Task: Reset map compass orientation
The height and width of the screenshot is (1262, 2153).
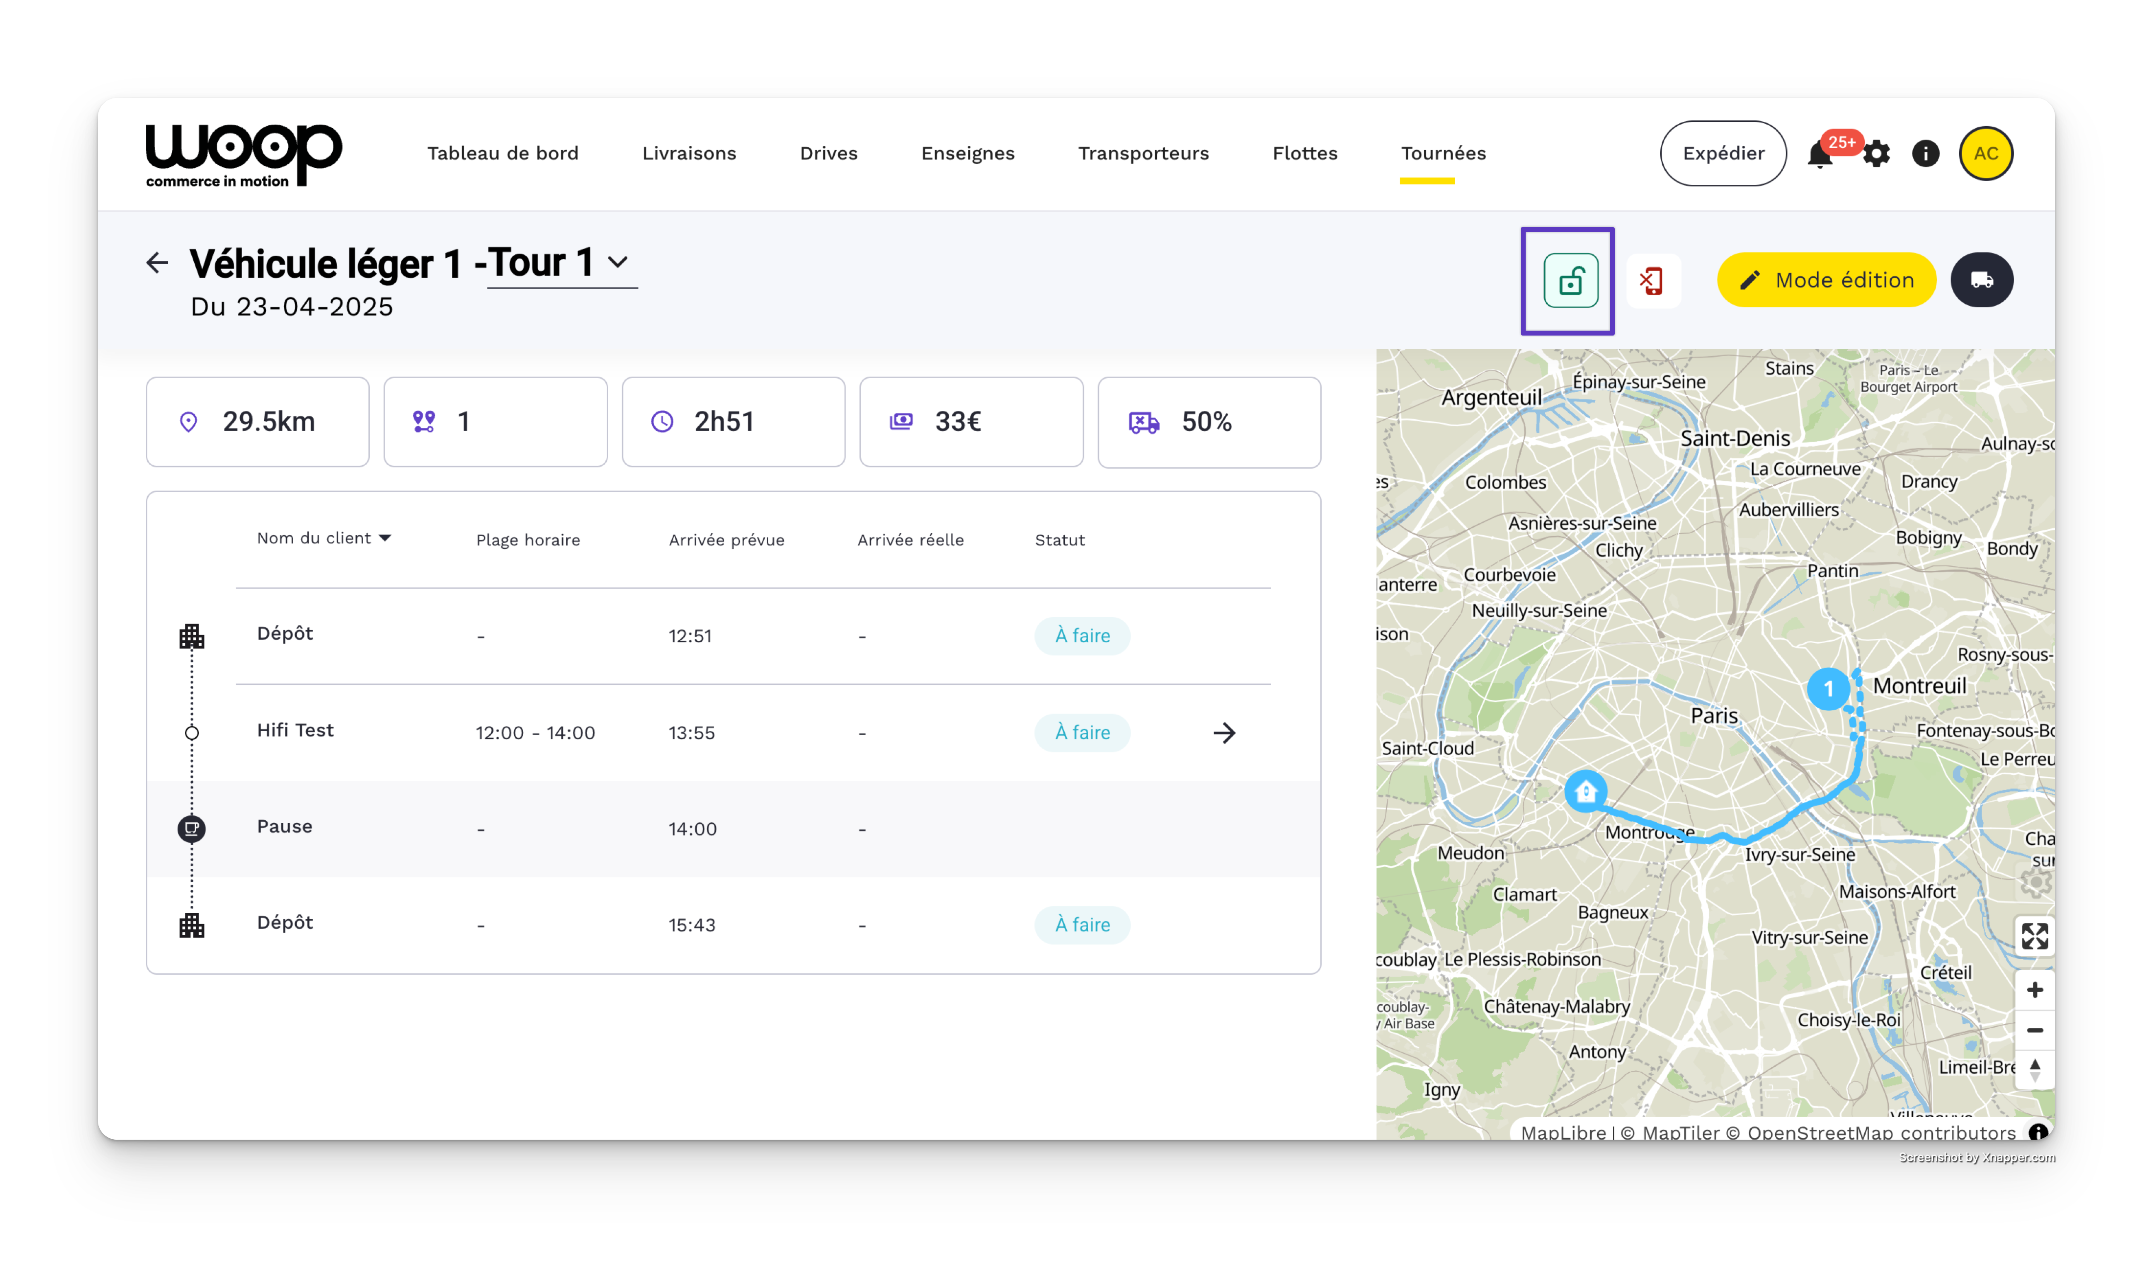Action: tap(2034, 1069)
